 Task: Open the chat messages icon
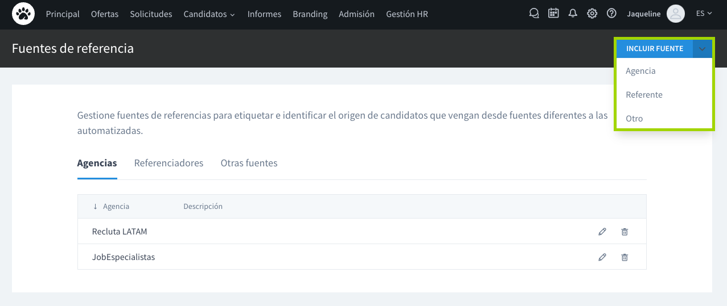click(x=534, y=14)
